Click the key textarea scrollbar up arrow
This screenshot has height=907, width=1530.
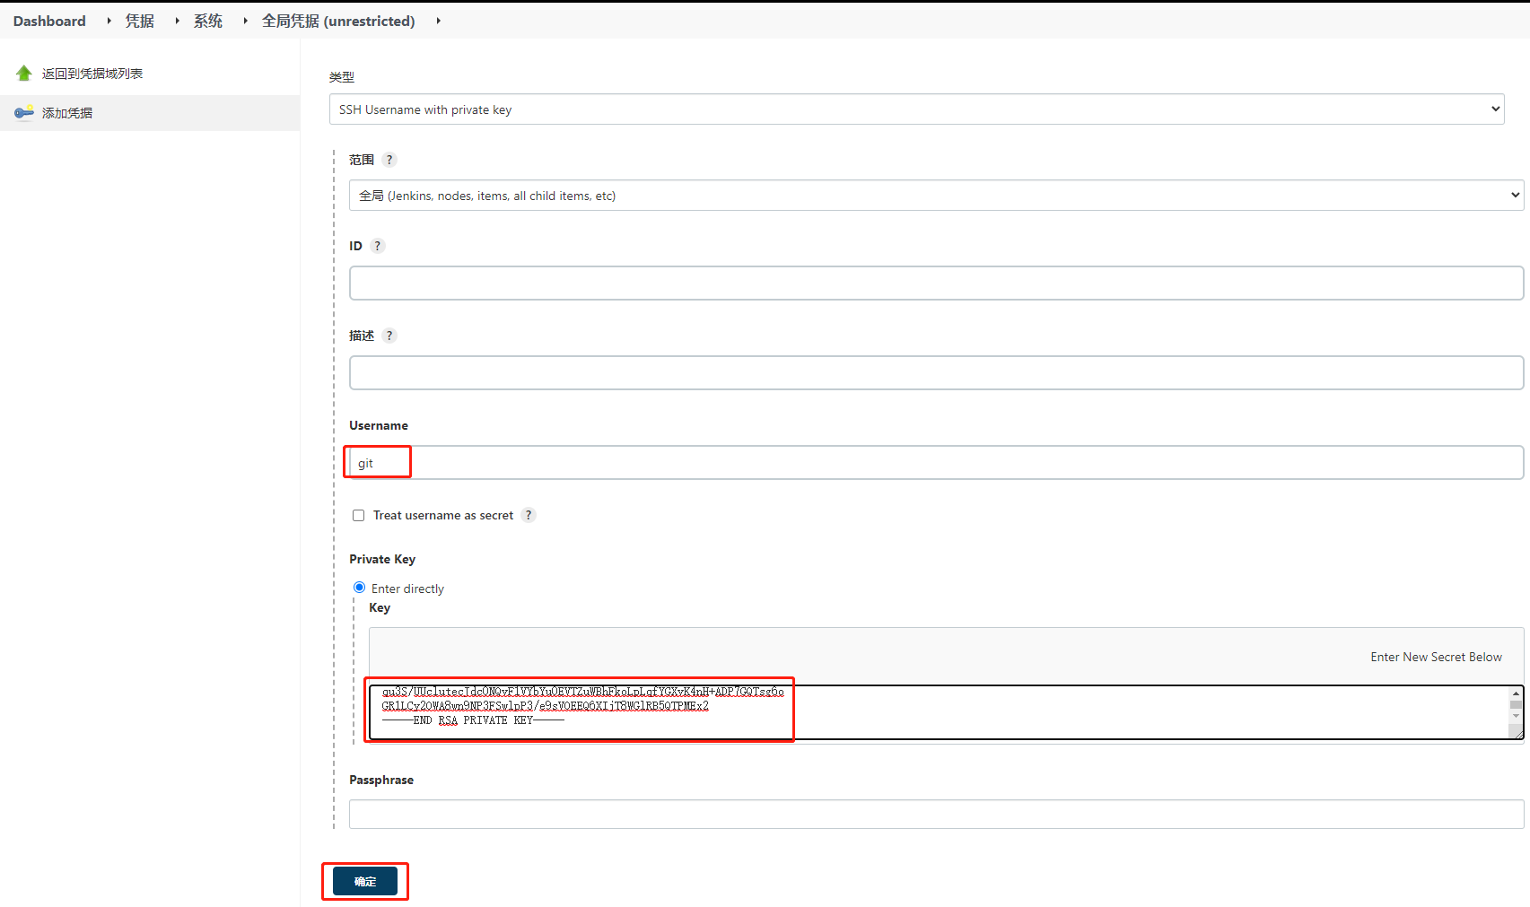pyautogui.click(x=1516, y=693)
